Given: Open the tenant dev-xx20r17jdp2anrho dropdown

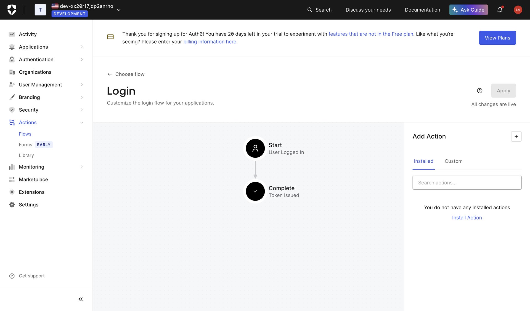Looking at the screenshot, I should [x=119, y=10].
